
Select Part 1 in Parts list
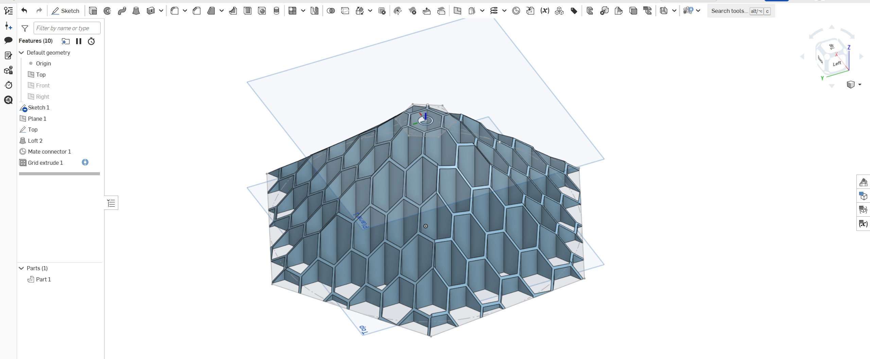(x=43, y=279)
